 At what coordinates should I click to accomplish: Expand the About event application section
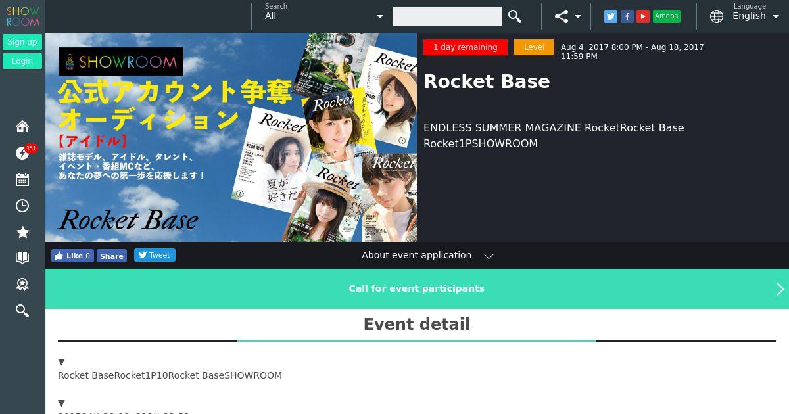pos(427,256)
